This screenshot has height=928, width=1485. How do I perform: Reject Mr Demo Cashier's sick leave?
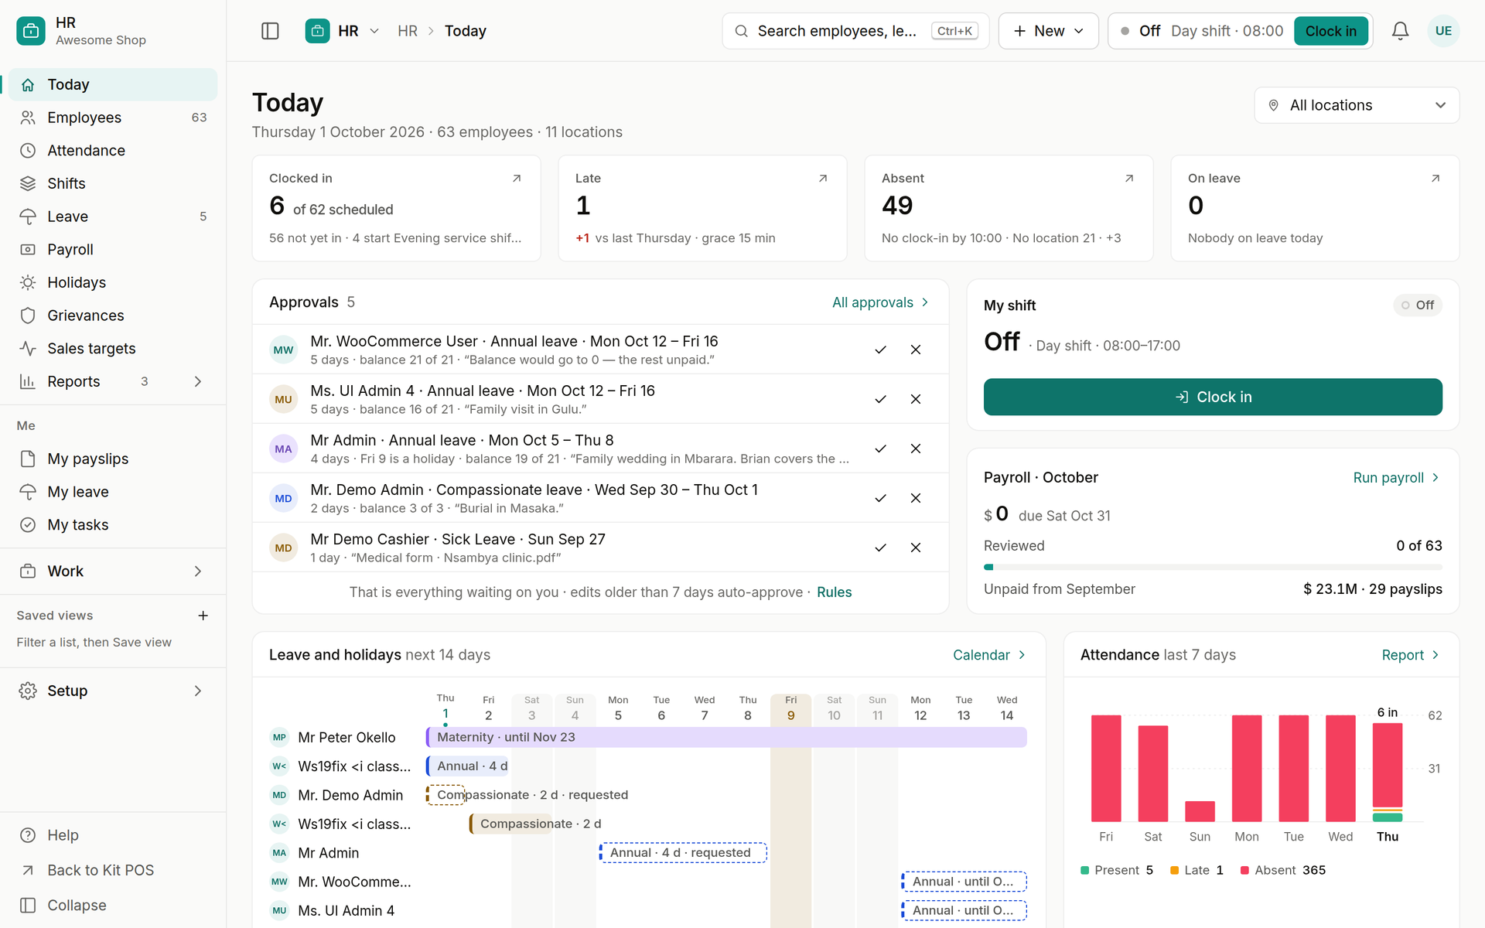point(916,548)
